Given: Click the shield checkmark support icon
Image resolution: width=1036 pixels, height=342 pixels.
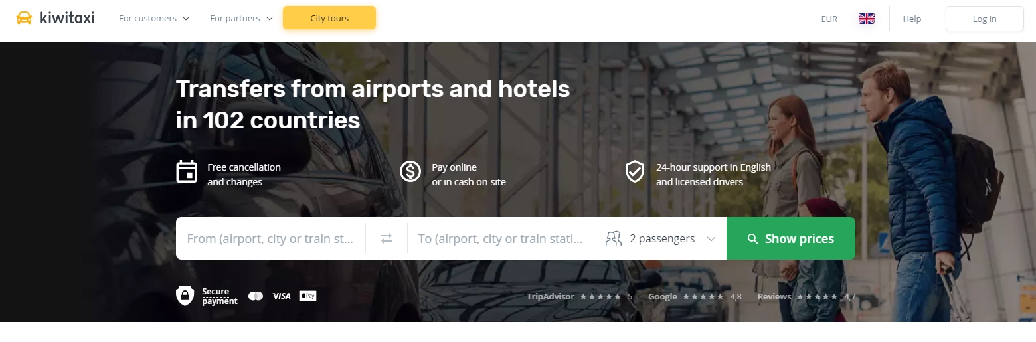Looking at the screenshot, I should 635,171.
